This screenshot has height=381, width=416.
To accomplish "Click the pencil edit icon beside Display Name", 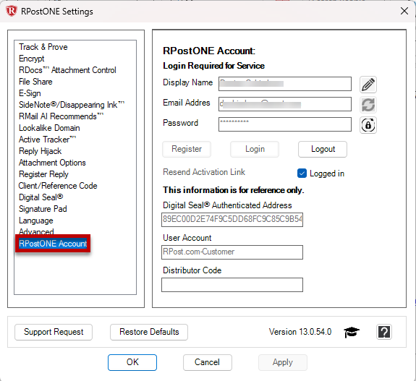I will (368, 85).
